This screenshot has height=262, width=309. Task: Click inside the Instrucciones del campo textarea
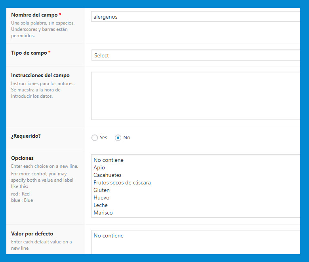pyautogui.click(x=196, y=96)
